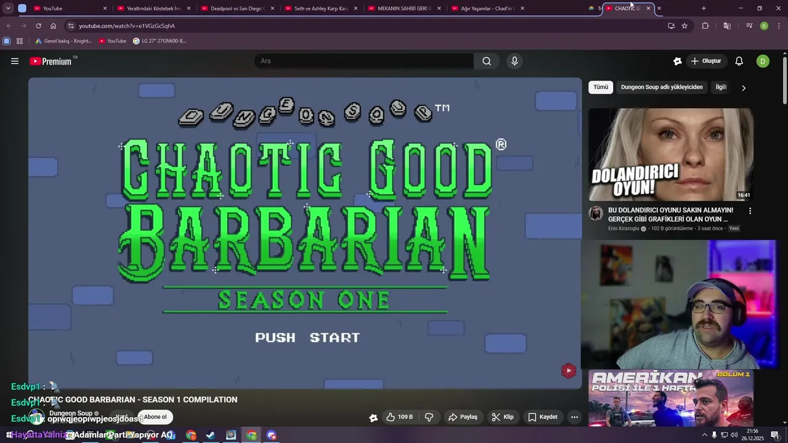788x443 pixels.
Task: Open media controls in browser toolbar
Action: tap(749, 26)
